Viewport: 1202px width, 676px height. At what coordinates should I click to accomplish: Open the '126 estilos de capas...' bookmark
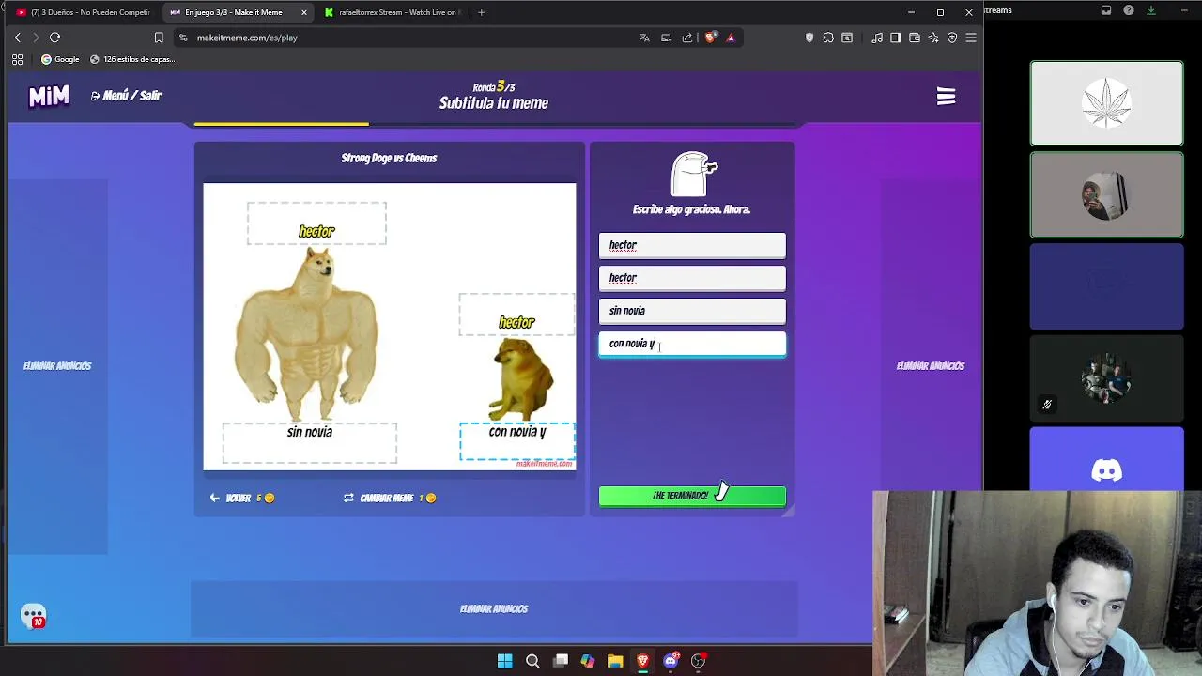tap(132, 59)
